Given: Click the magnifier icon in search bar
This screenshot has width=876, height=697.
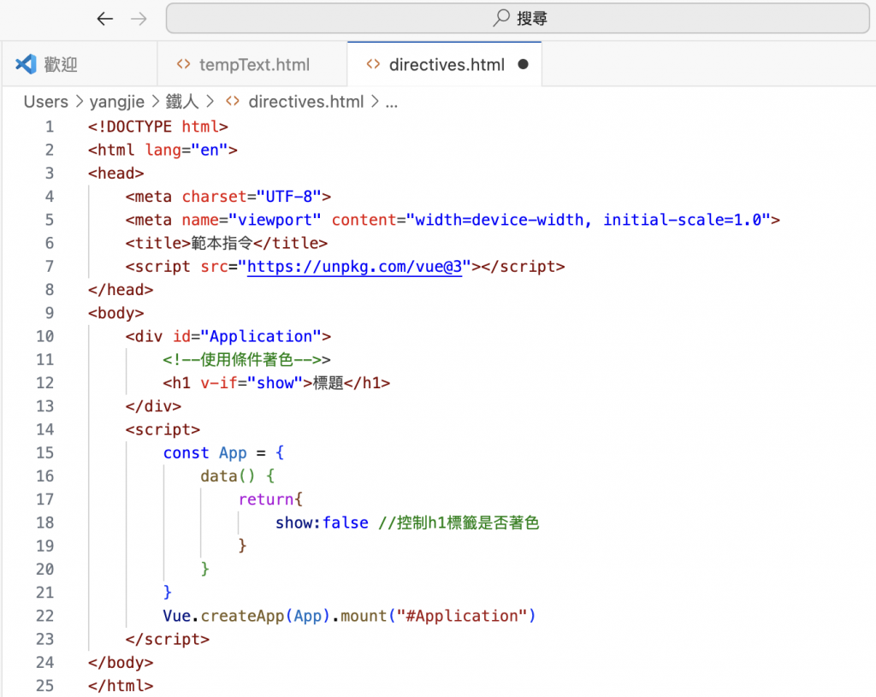Looking at the screenshot, I should (501, 18).
